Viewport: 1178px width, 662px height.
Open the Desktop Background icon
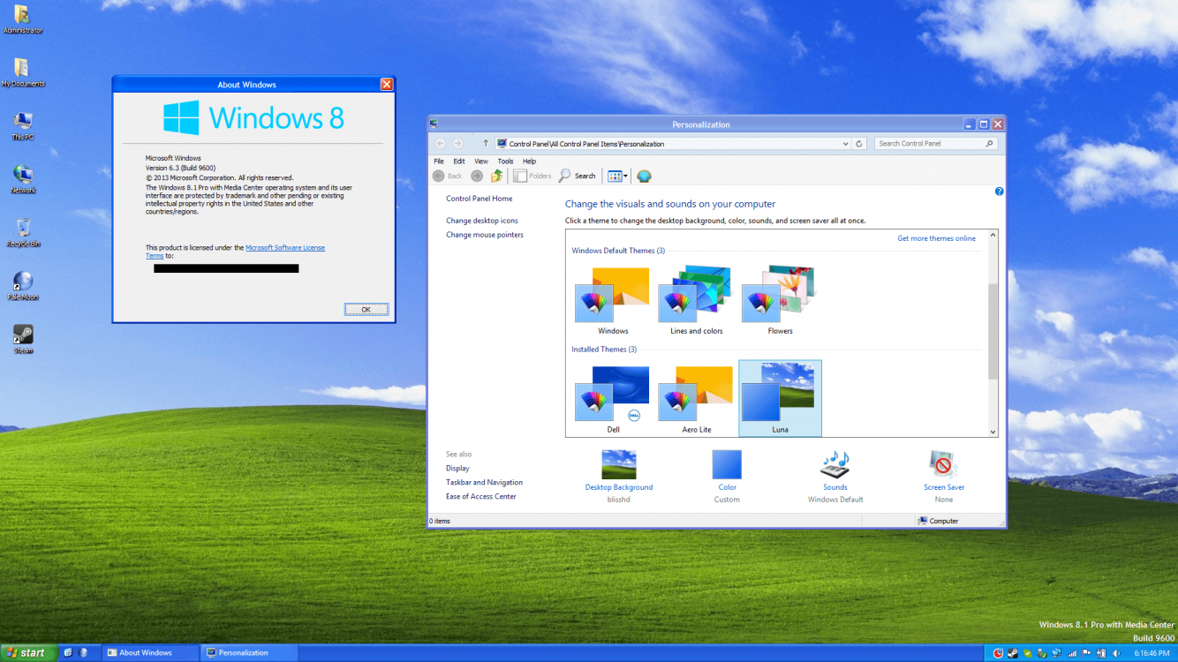click(x=618, y=464)
